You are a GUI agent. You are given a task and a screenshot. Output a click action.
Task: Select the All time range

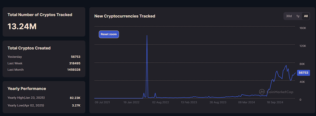[x=306, y=16]
